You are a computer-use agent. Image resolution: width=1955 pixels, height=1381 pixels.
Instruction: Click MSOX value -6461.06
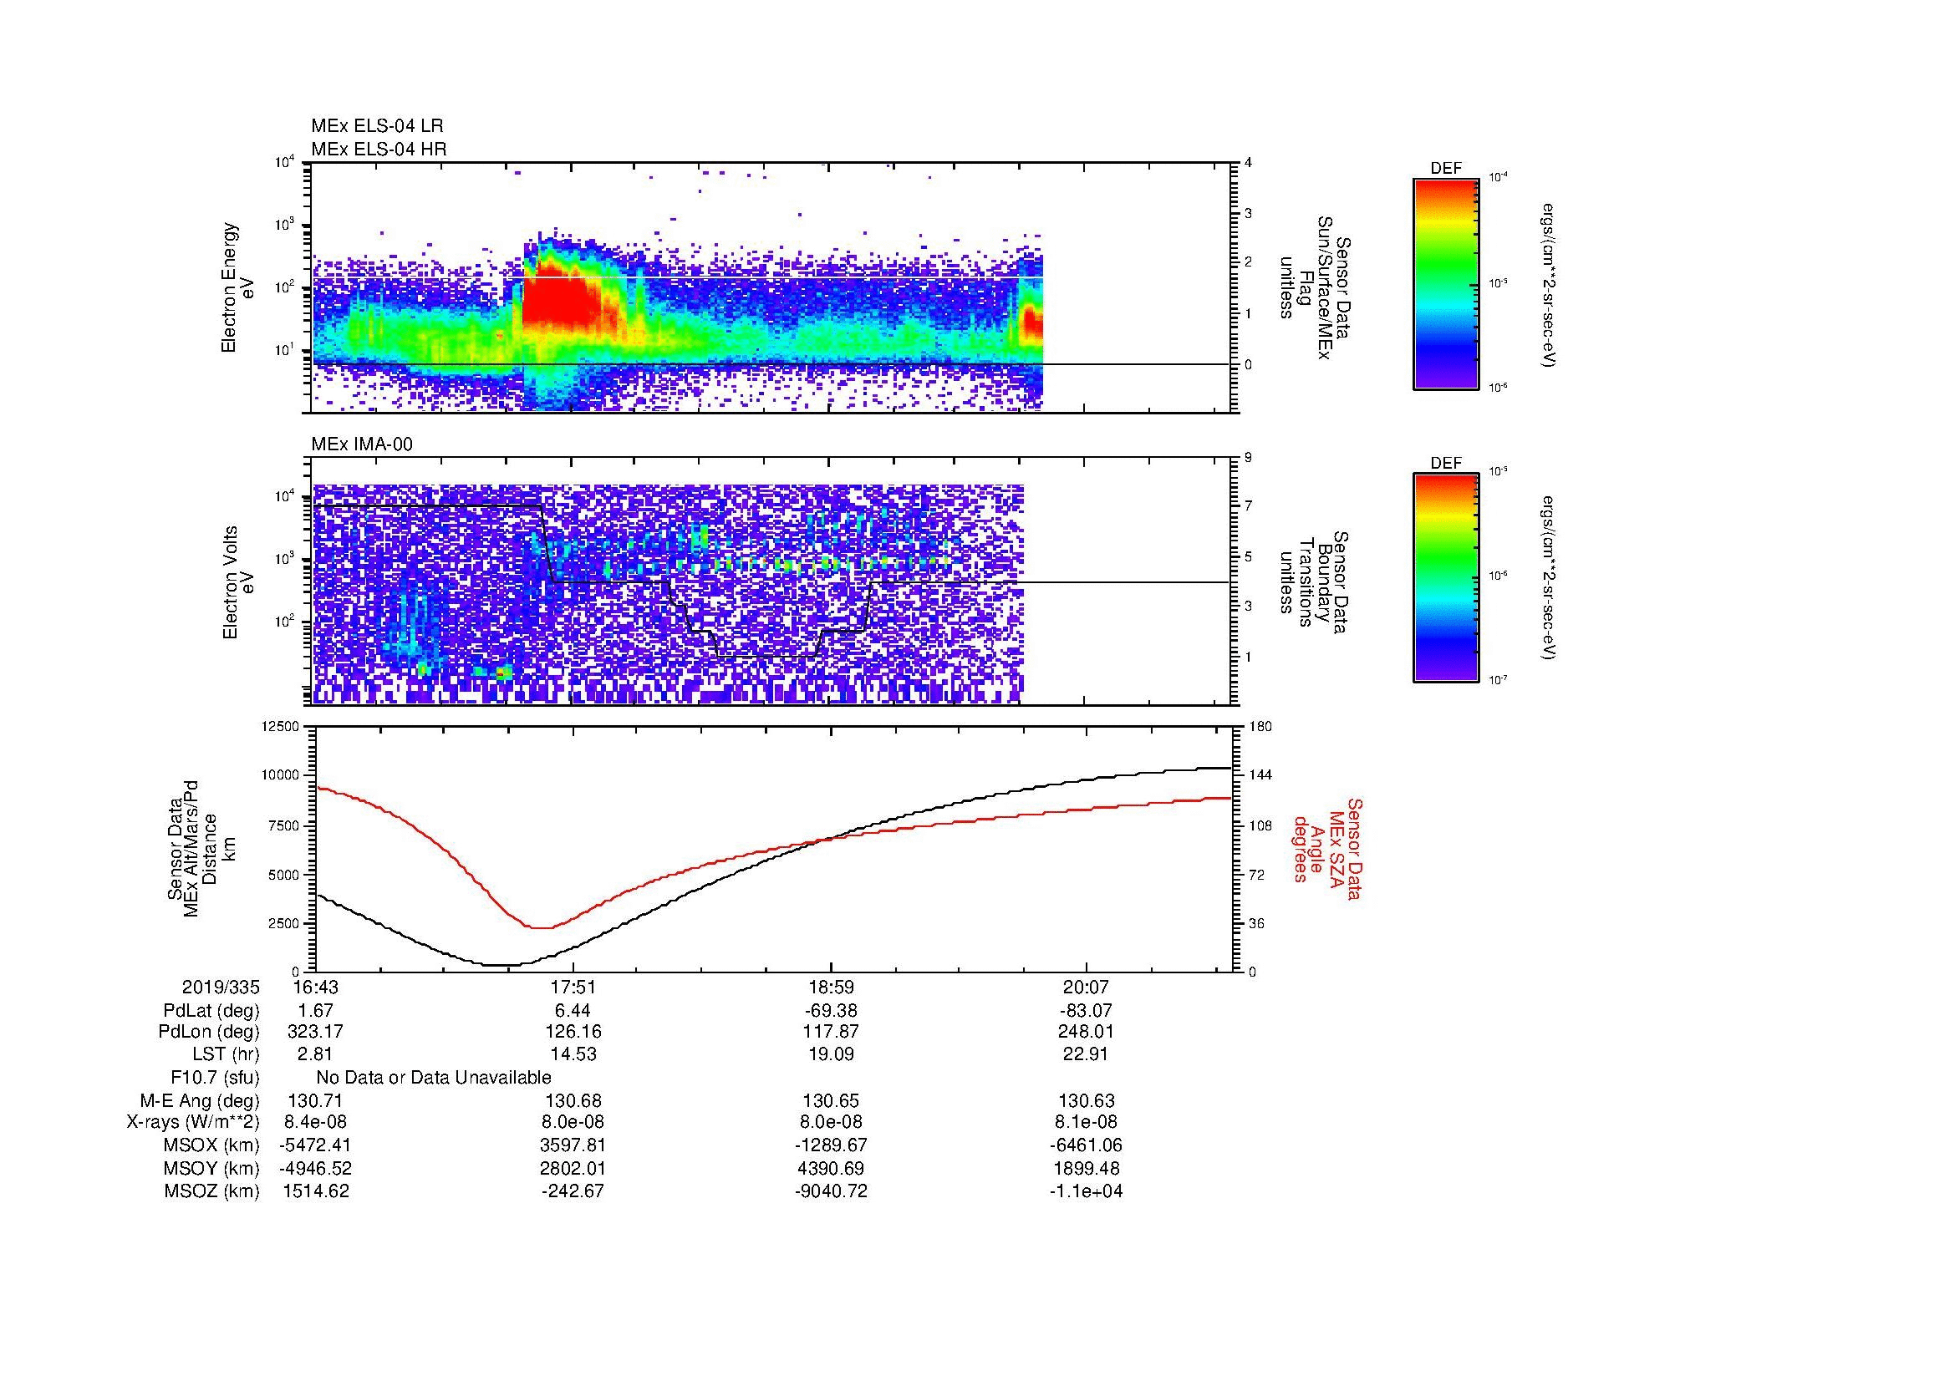coord(1087,1145)
